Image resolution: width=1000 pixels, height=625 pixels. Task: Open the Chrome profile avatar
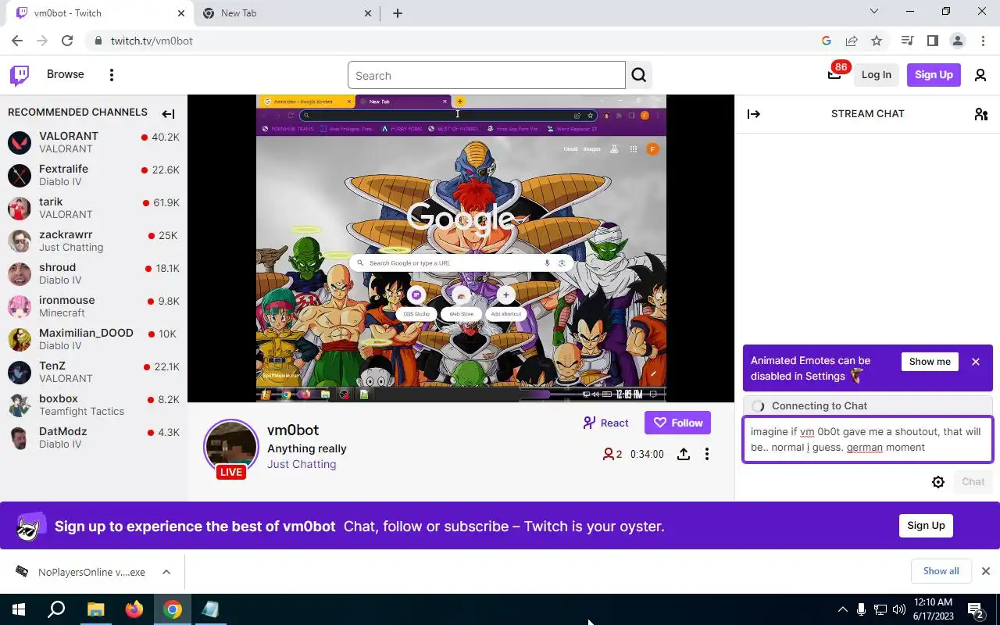(957, 41)
